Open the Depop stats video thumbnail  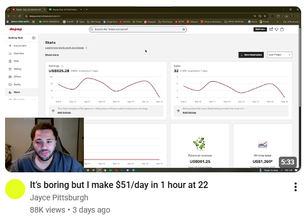click(153, 90)
